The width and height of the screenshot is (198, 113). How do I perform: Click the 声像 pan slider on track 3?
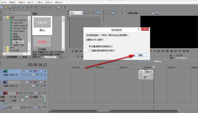click(23, 101)
